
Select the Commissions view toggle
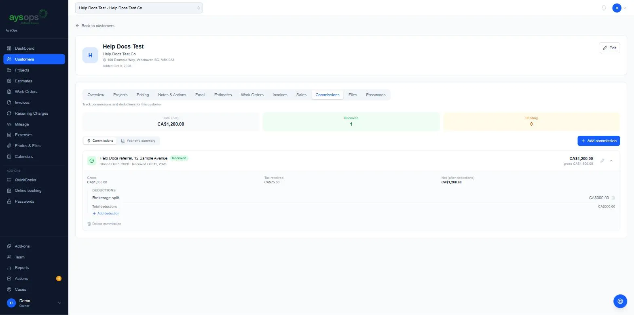coord(100,141)
